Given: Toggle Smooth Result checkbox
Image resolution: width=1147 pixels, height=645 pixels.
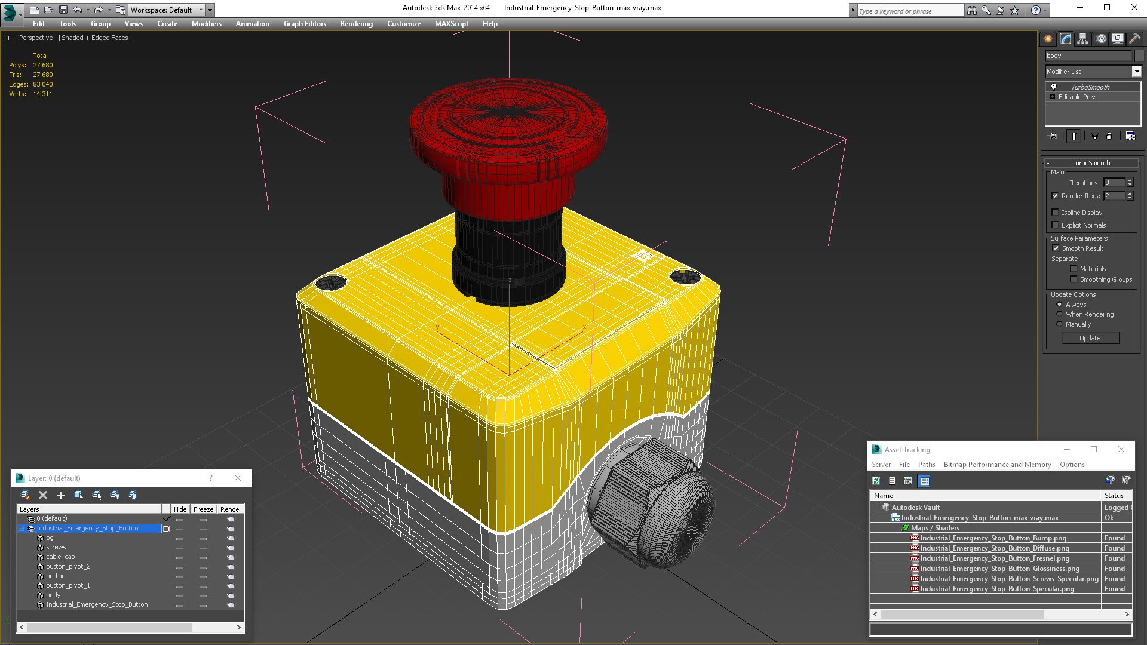Looking at the screenshot, I should 1056,248.
